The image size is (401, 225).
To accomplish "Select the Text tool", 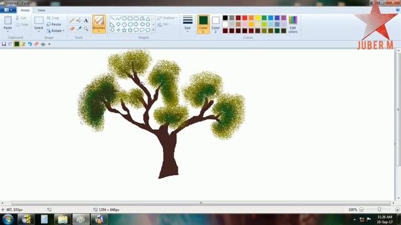I will click(86, 21).
